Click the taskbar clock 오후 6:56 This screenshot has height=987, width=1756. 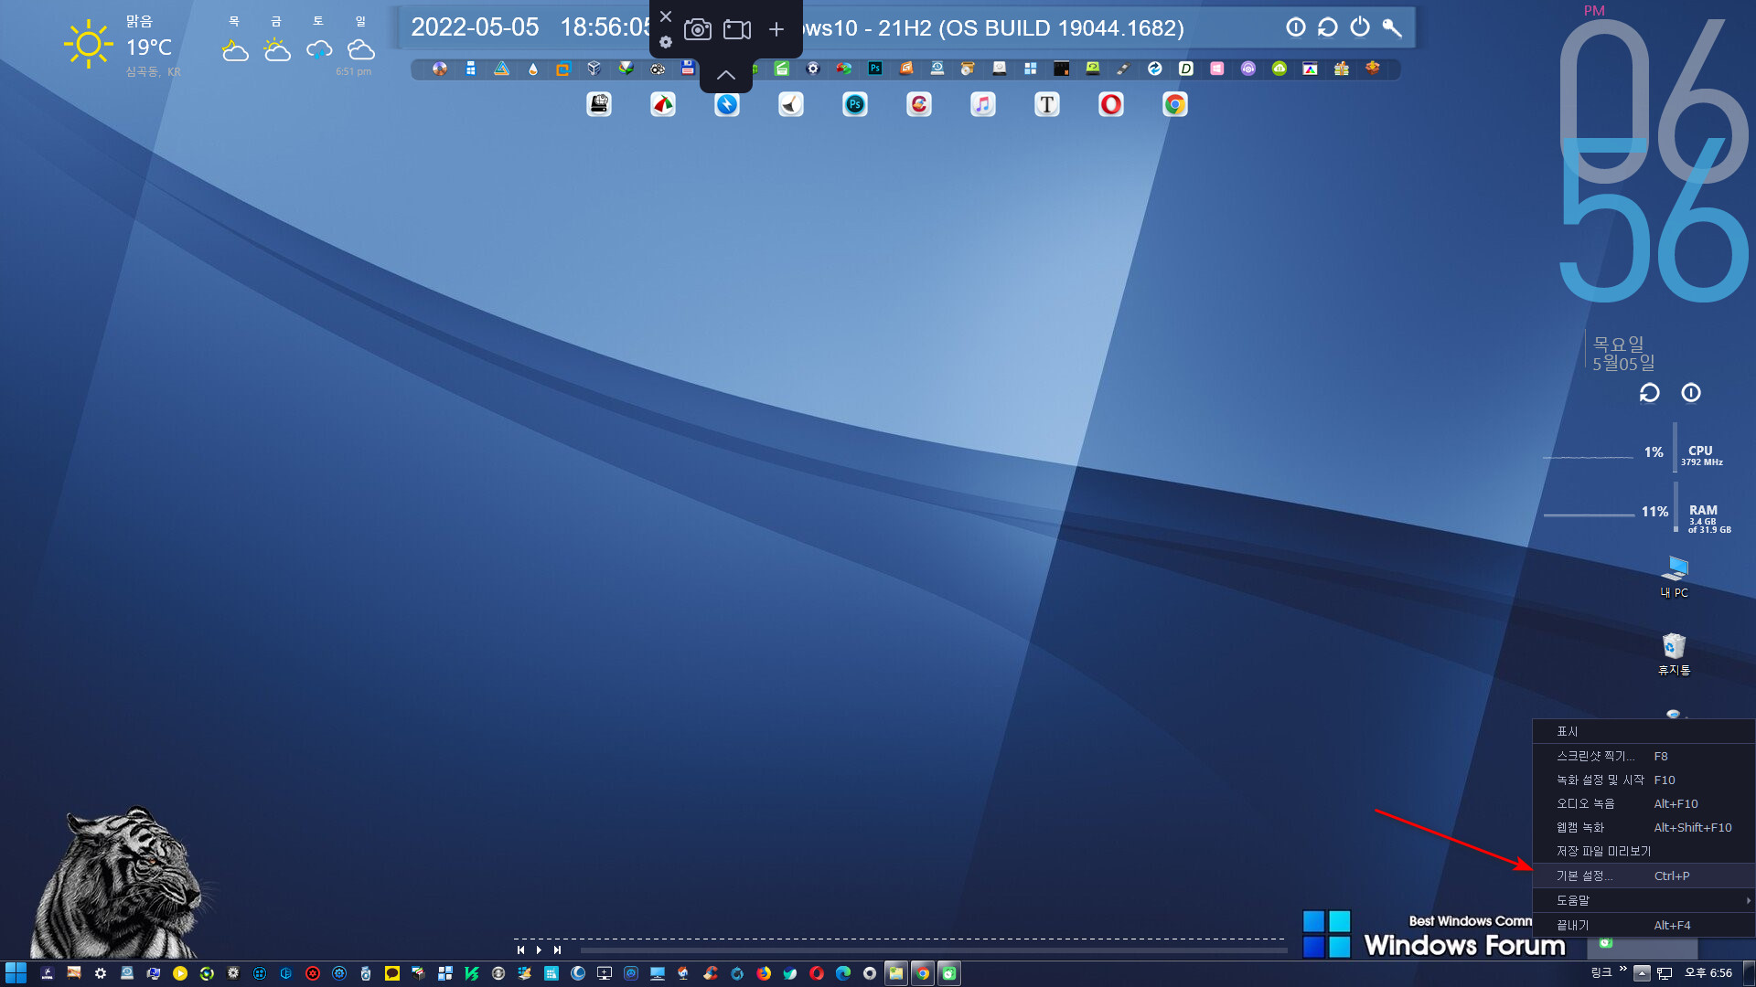(x=1708, y=973)
